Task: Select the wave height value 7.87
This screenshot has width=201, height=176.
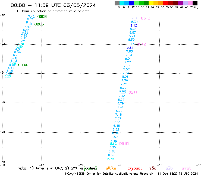Action: [27, 27]
